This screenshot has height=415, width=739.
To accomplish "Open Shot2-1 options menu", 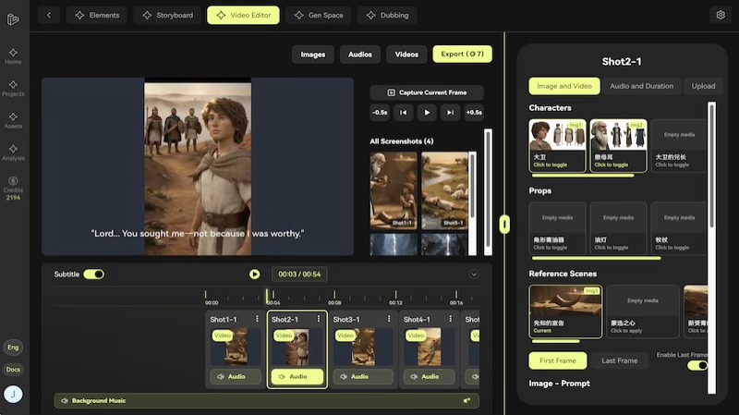I will pos(319,319).
